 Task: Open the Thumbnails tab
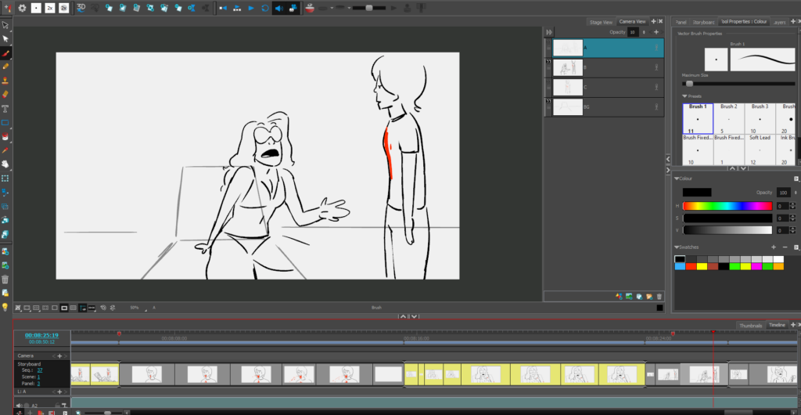(x=750, y=326)
